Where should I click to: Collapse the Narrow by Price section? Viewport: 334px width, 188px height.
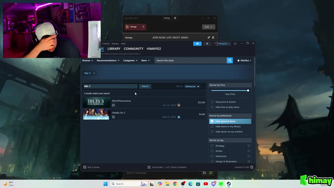click(230, 85)
